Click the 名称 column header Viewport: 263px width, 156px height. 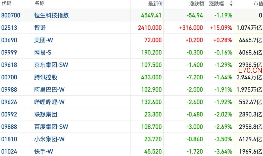pyautogui.click(x=39, y=3)
